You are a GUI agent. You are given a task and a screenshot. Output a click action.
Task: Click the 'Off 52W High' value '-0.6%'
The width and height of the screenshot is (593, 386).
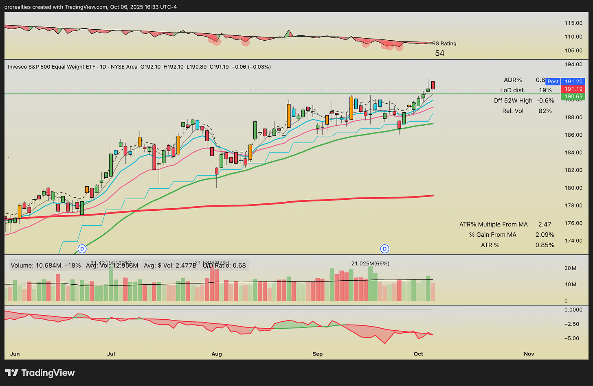(545, 100)
